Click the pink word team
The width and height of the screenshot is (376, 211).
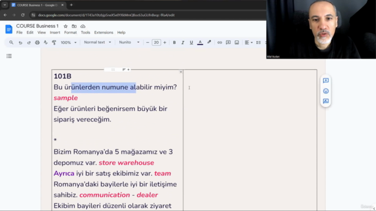[163, 173]
